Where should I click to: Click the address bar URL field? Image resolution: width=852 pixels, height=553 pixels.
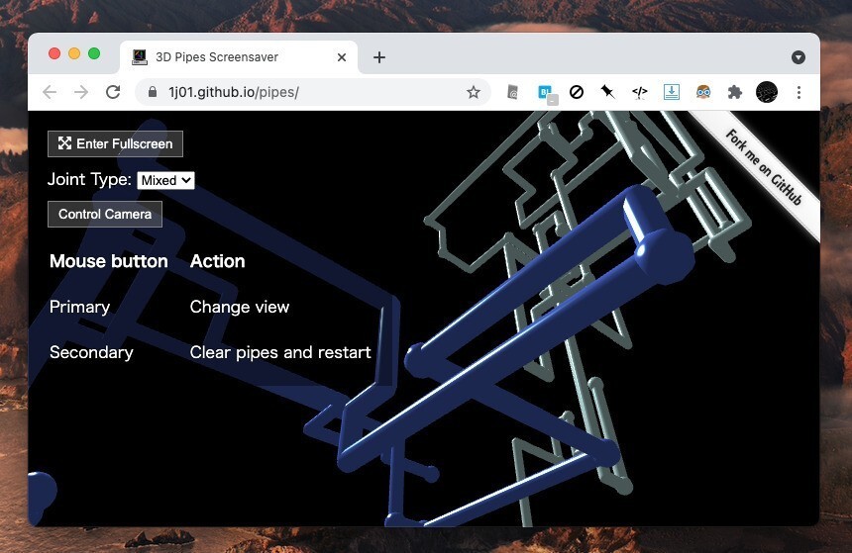312,92
